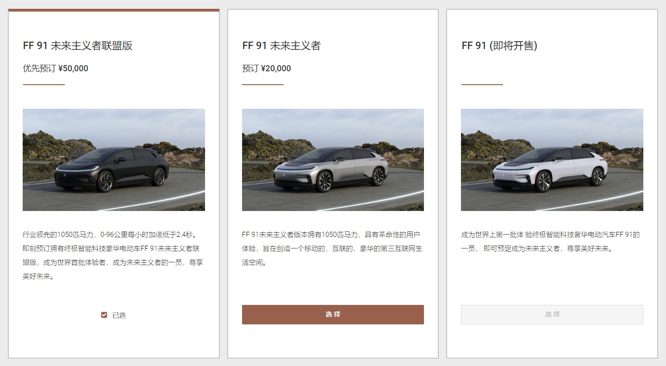Screen dimensions: 666x366
Task: Click the FF 91 (即将开售) title
Action: (499, 45)
